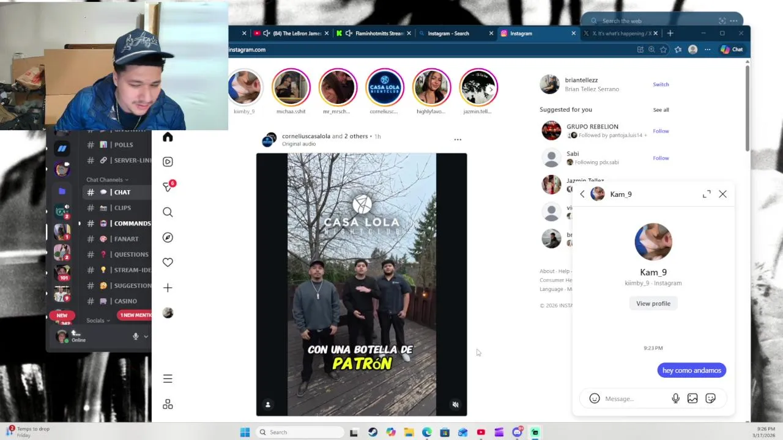Open emoji picker in message box

594,398
